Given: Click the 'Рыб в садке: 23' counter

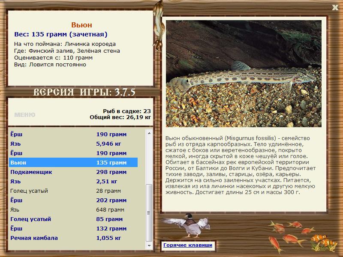Looking at the screenshot, I should pyautogui.click(x=127, y=111).
